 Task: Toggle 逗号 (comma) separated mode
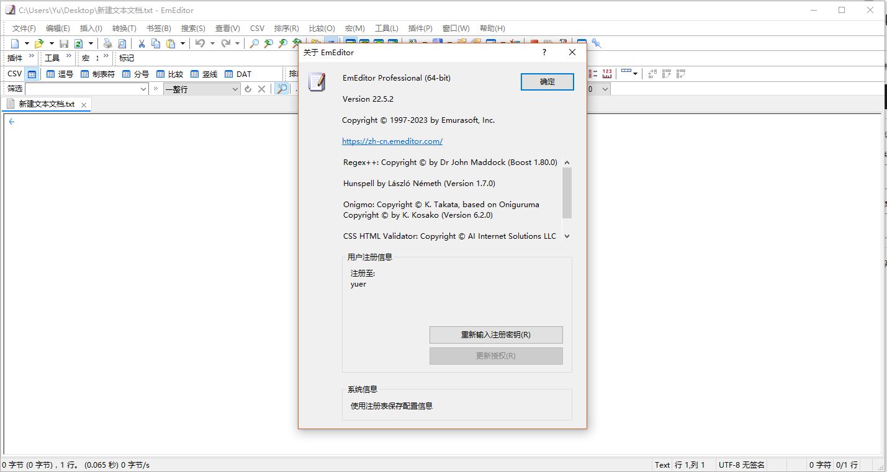60,74
